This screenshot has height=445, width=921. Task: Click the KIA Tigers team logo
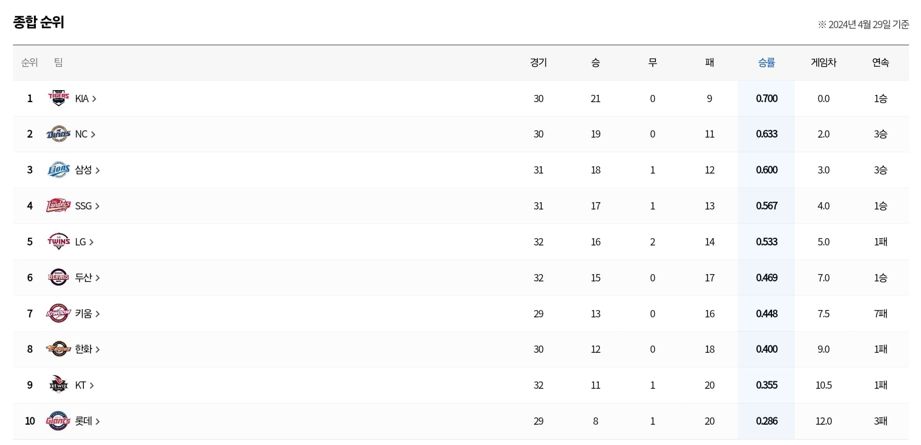click(58, 98)
